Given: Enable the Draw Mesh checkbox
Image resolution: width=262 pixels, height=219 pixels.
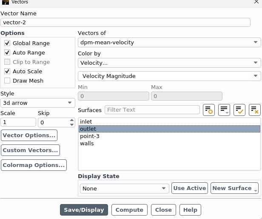Looking at the screenshot, I should 7,81.
